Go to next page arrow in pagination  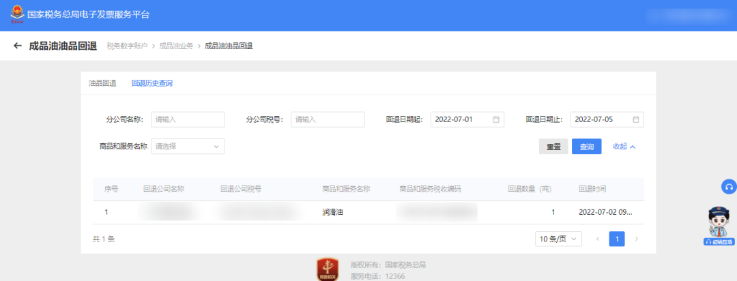click(x=636, y=239)
